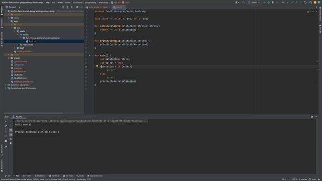
Task: Click the green Run button in top toolbar
Action: [264, 3]
